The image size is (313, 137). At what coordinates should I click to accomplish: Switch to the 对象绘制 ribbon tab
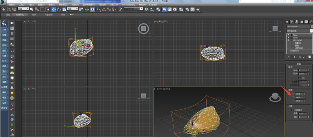(48, 14)
